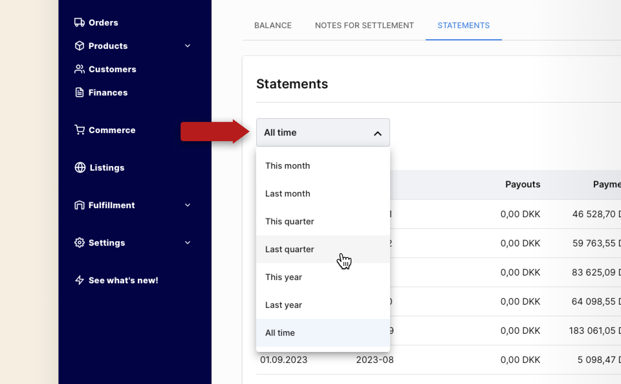621x384 pixels.
Task: Select the Statements tab
Action: tap(463, 25)
